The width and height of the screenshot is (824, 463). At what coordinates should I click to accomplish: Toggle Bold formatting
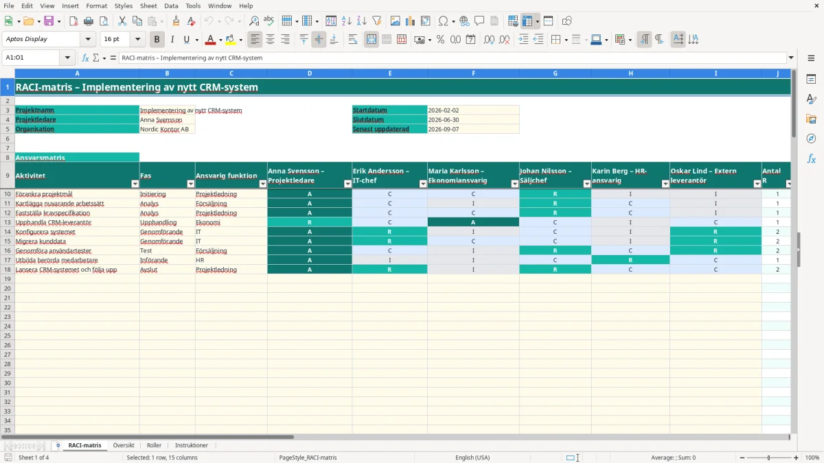157,40
